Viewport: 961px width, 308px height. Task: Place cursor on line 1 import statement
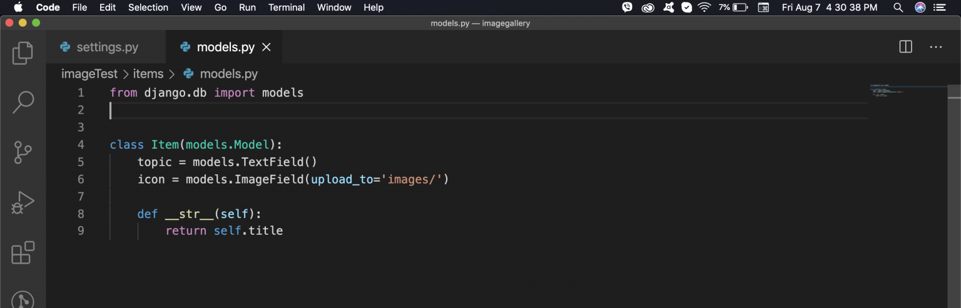[206, 93]
